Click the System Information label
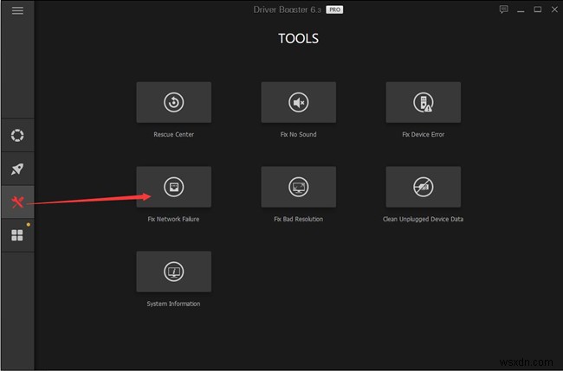Screen dimensions: 563x371 [173, 304]
